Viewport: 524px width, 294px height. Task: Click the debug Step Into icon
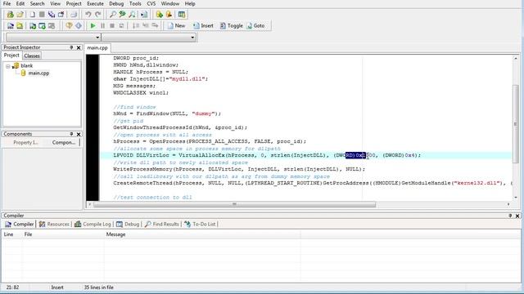[x=146, y=25]
